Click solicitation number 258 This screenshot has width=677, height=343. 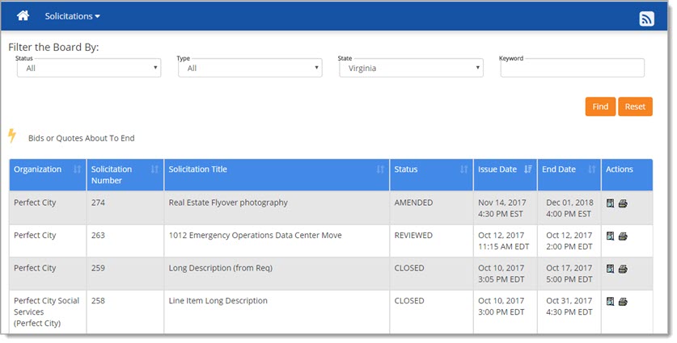tap(98, 301)
